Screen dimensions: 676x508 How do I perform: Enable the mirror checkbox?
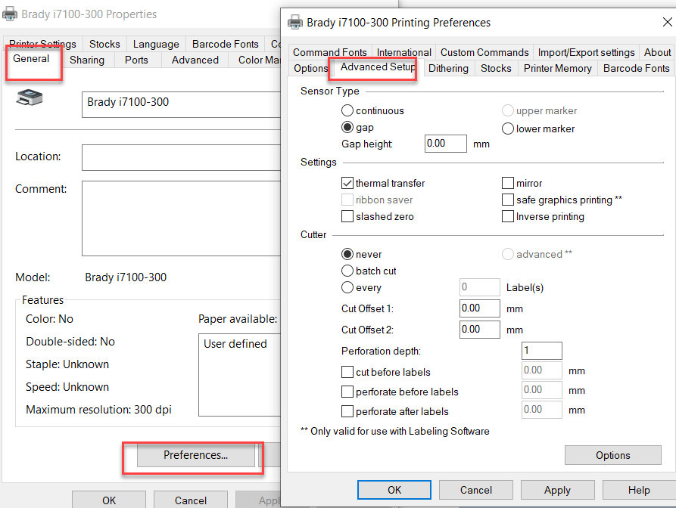coord(508,183)
